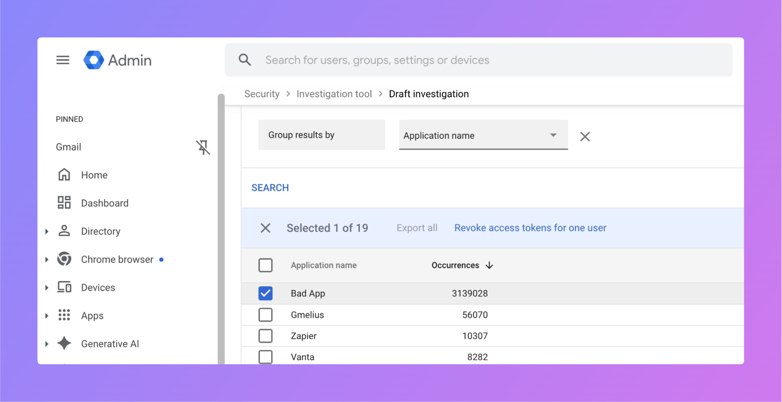782x402 pixels.
Task: Unpin Gmail from the pinned section
Action: 203,147
